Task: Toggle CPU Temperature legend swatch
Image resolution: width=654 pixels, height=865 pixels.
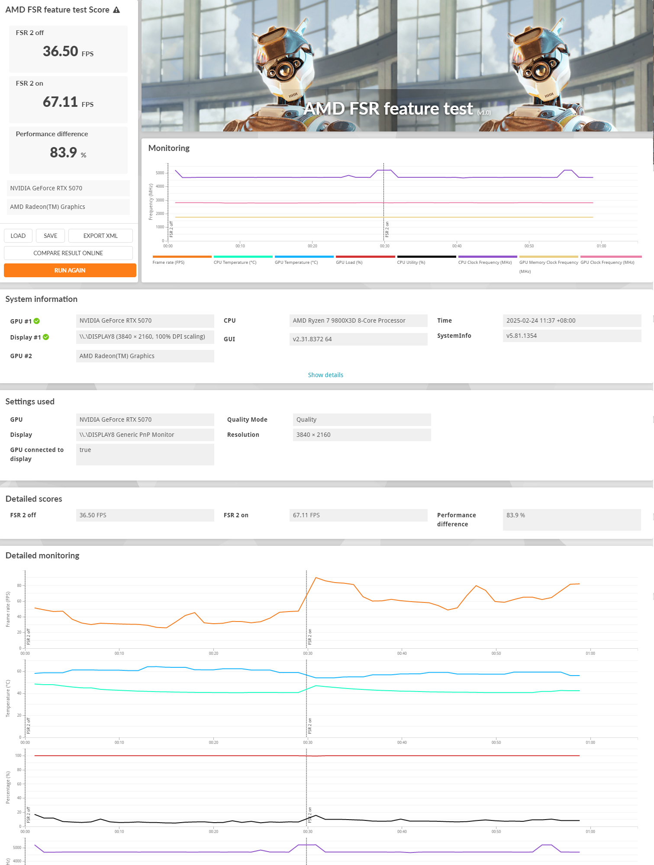Action: (243, 256)
